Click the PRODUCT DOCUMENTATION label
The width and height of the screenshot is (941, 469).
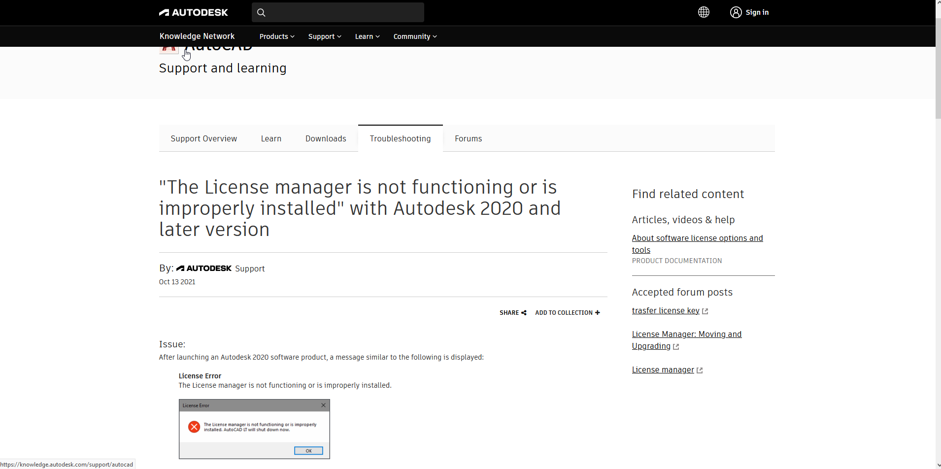click(x=677, y=261)
